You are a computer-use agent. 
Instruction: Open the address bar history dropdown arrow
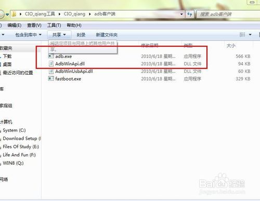pos(181,14)
